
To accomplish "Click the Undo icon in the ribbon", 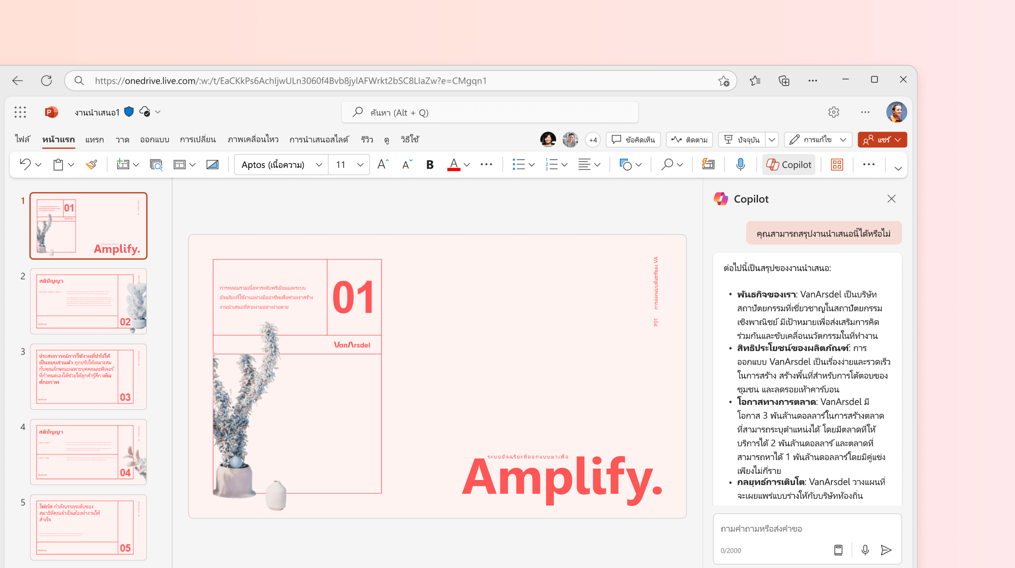I will tap(25, 164).
